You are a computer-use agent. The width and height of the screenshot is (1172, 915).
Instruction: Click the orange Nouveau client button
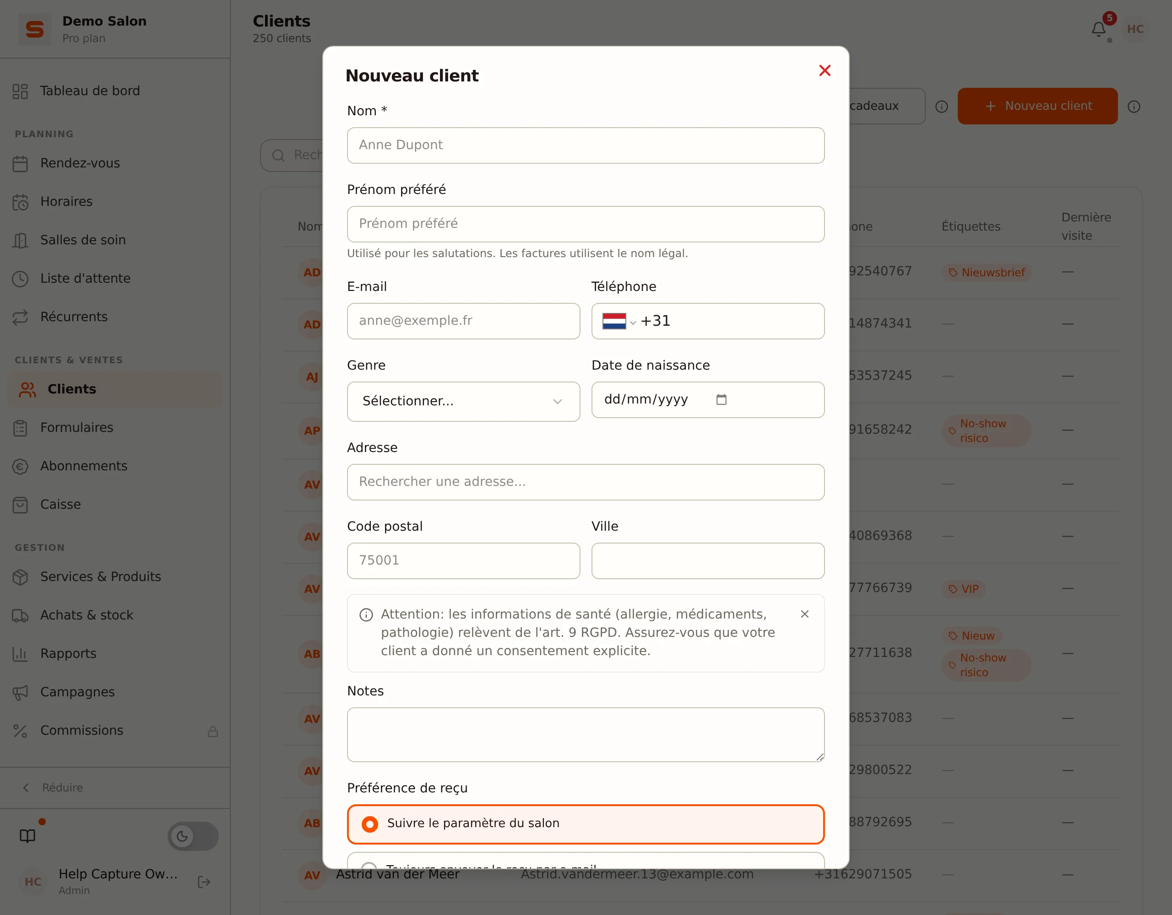(x=1038, y=106)
